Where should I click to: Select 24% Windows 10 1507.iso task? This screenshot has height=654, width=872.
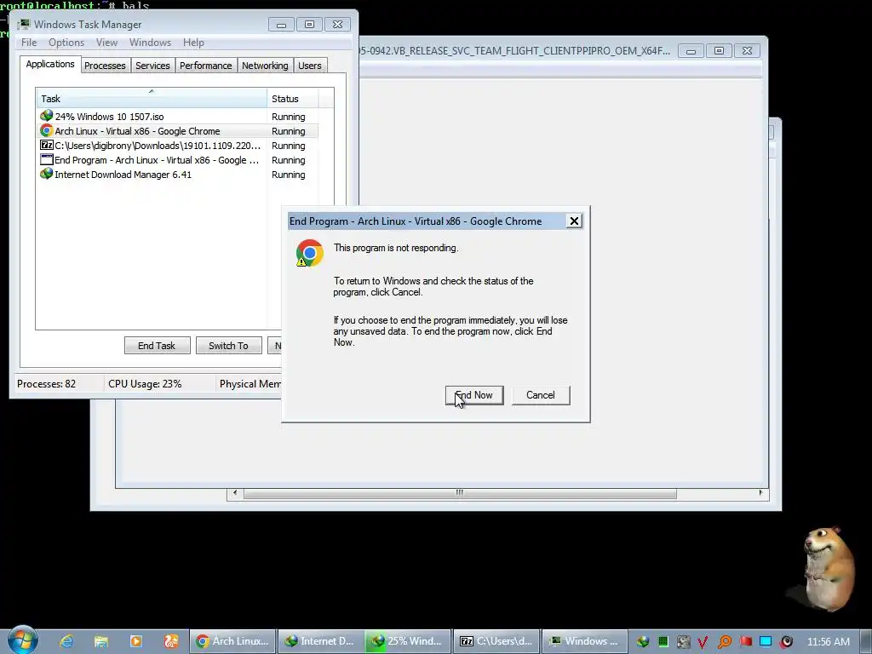[177, 117]
